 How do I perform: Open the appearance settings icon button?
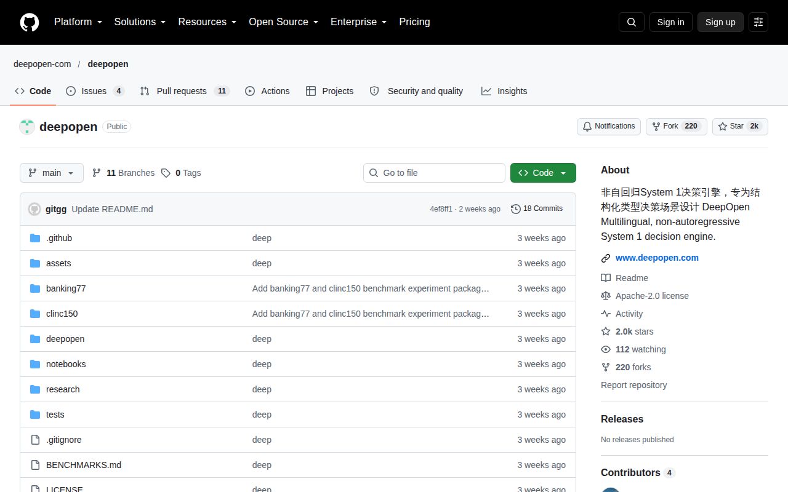click(758, 22)
